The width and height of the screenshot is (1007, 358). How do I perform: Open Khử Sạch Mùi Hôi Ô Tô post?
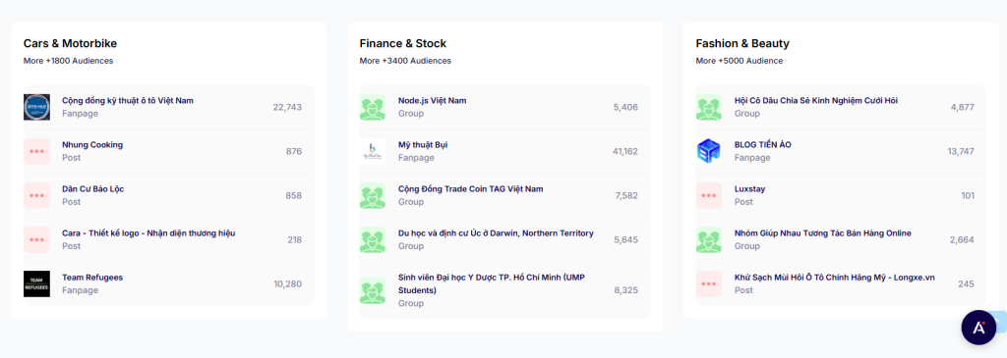tap(841, 283)
